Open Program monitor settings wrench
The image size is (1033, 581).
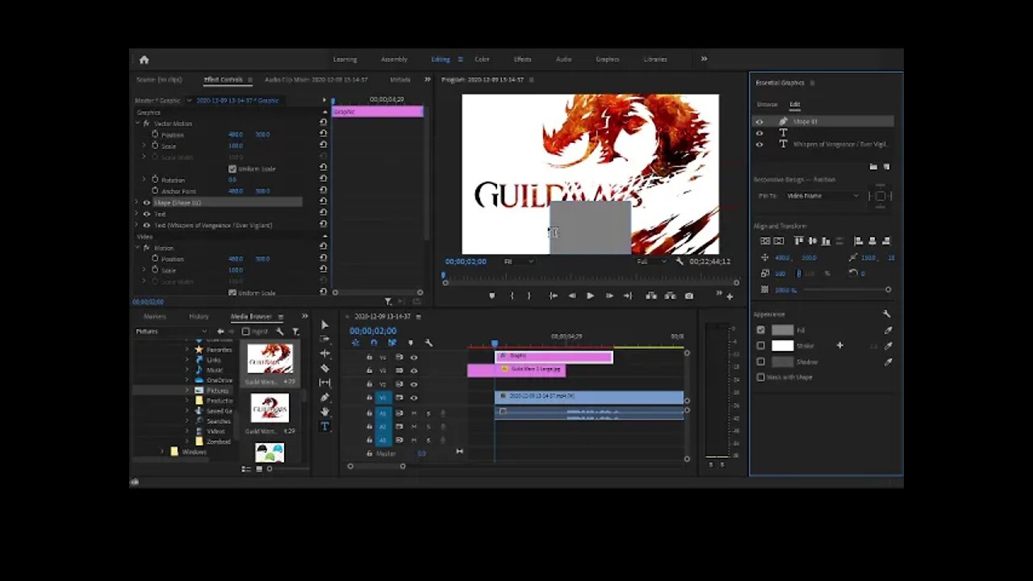pos(680,261)
